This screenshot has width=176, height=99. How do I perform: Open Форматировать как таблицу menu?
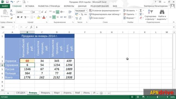coord(105,14)
